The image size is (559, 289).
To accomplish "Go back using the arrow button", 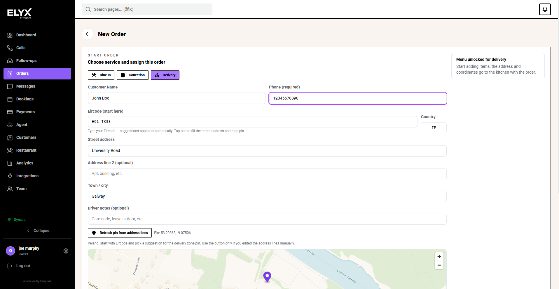I will (88, 34).
